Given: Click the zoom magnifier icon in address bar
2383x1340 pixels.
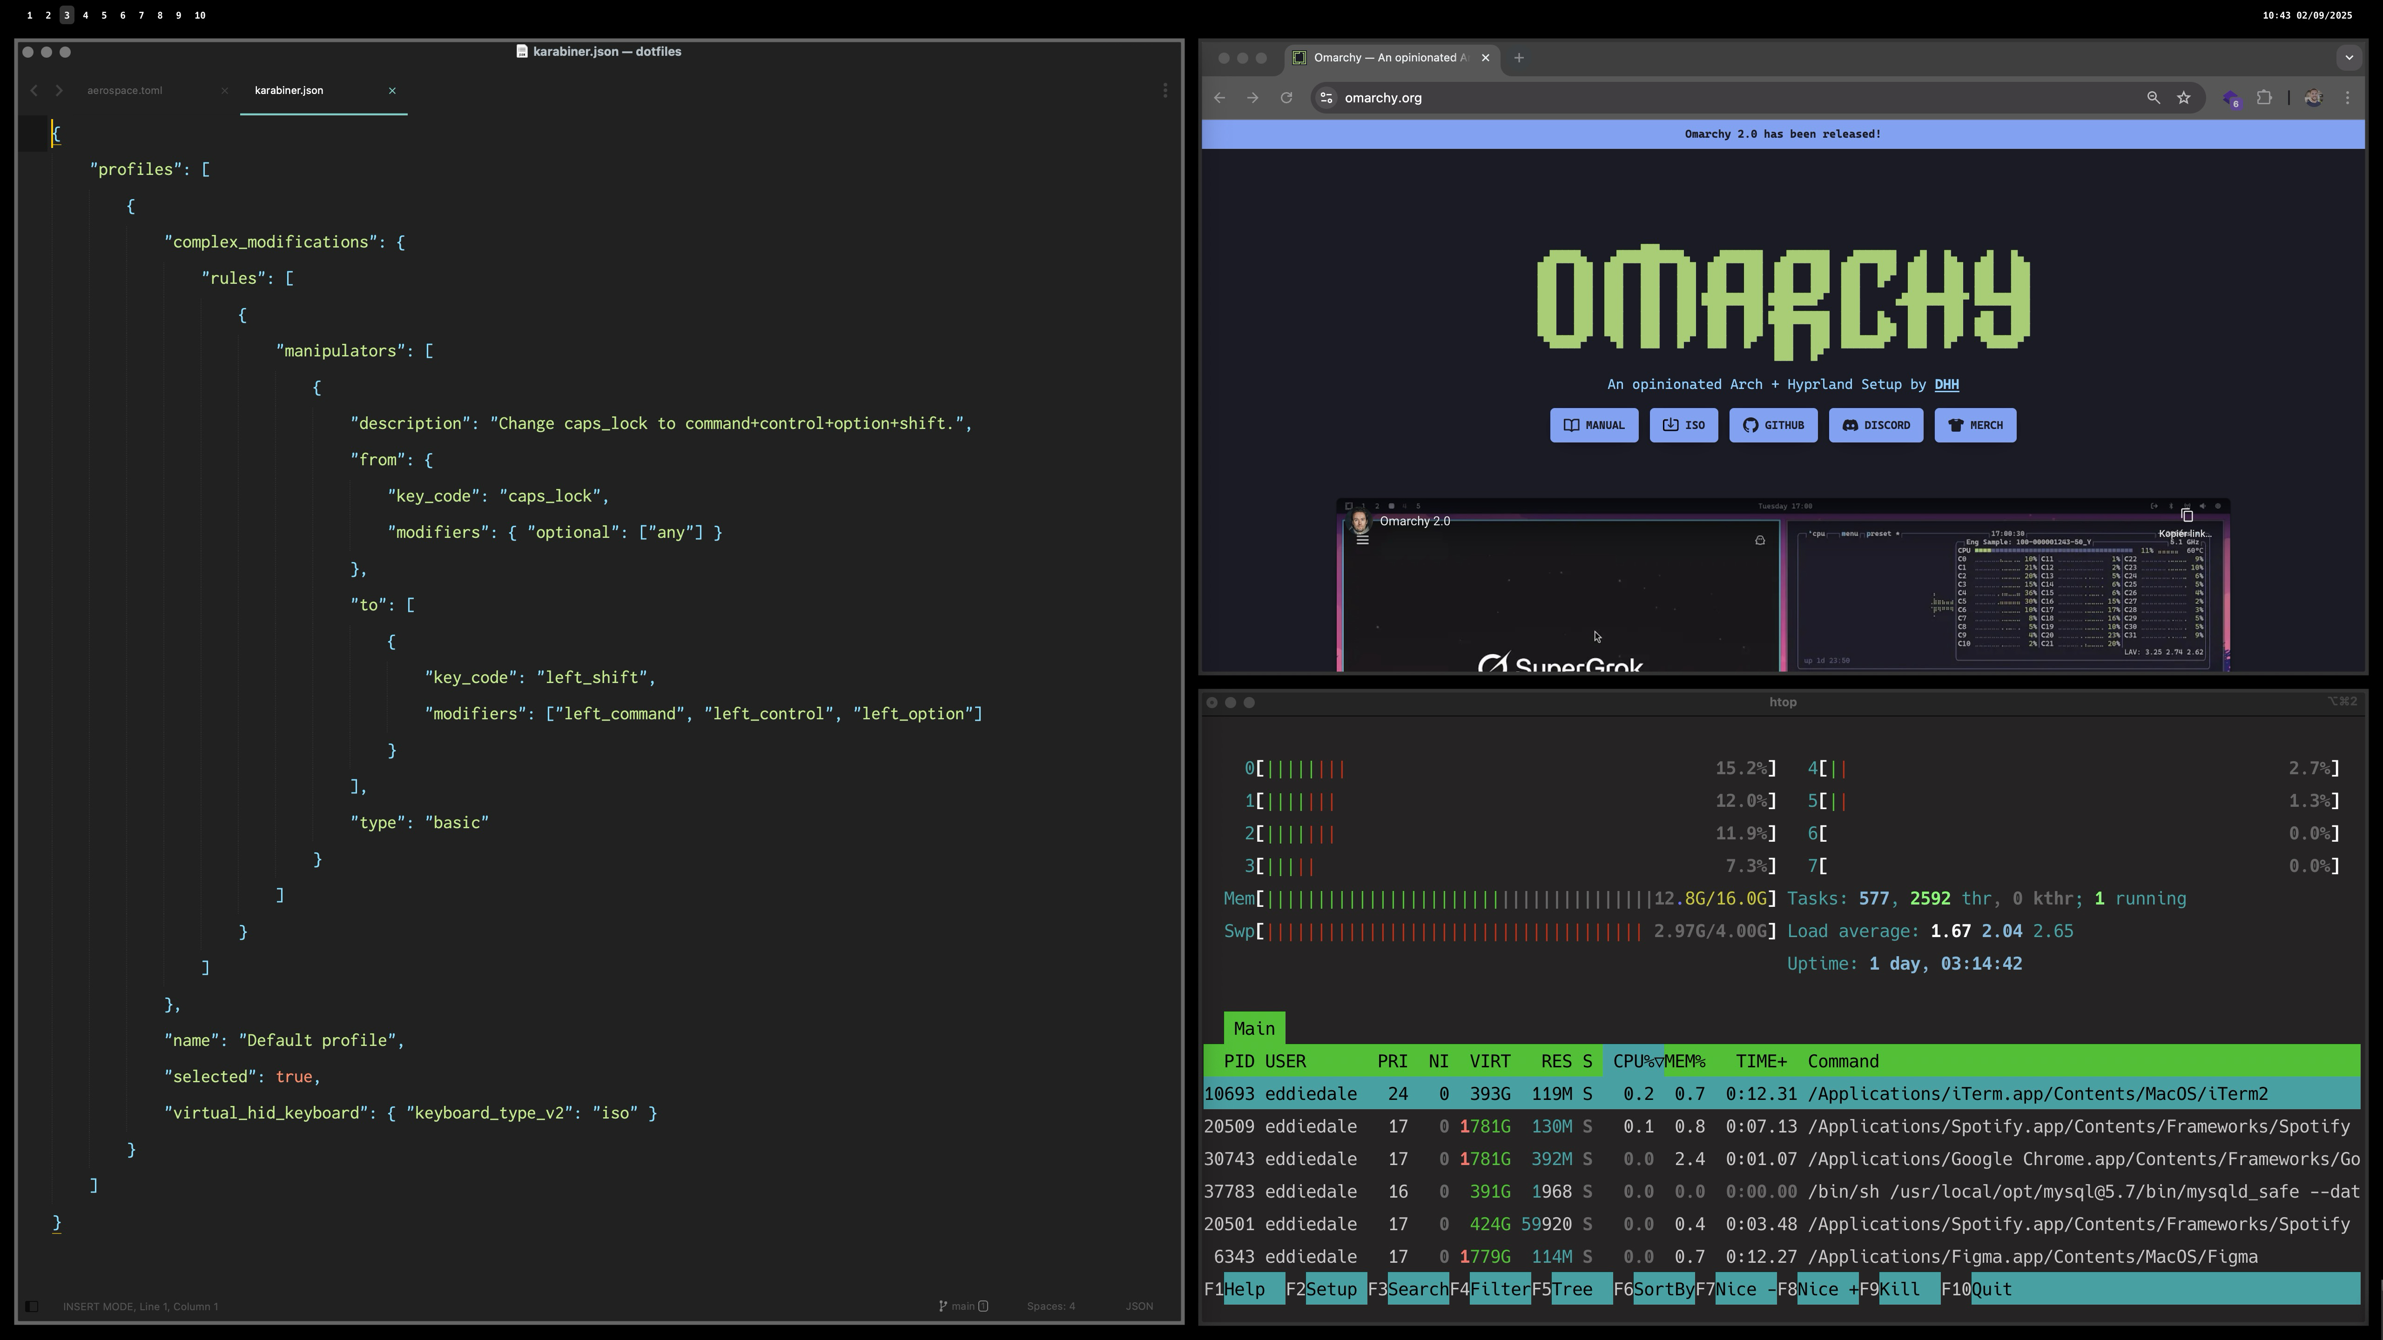Looking at the screenshot, I should [x=2154, y=98].
